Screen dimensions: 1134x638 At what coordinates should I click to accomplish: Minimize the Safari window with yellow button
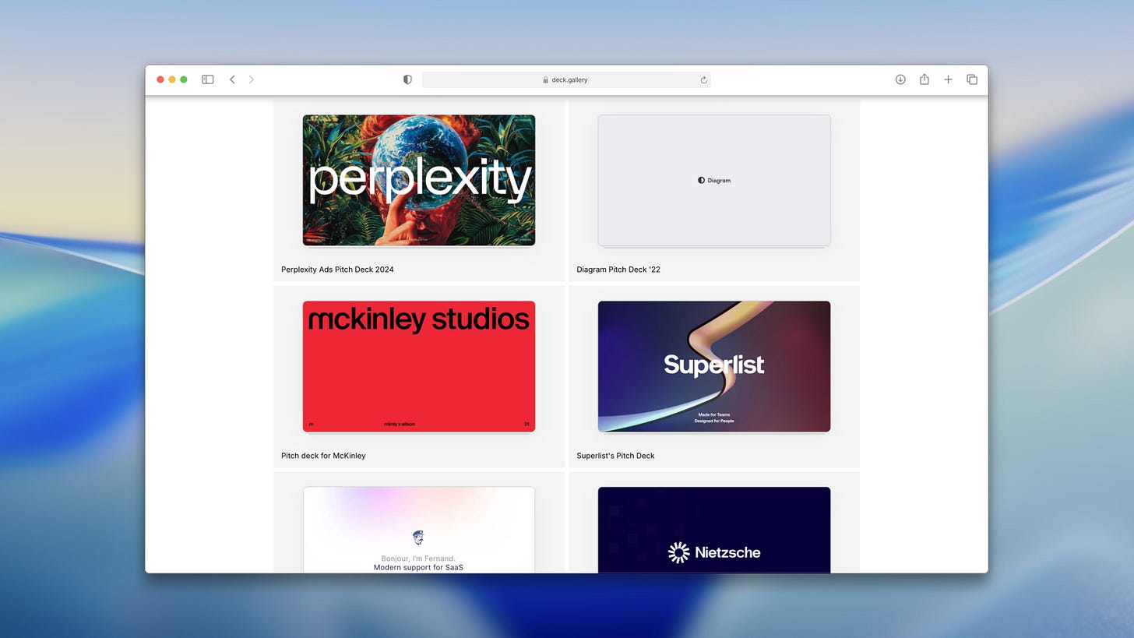coord(172,79)
